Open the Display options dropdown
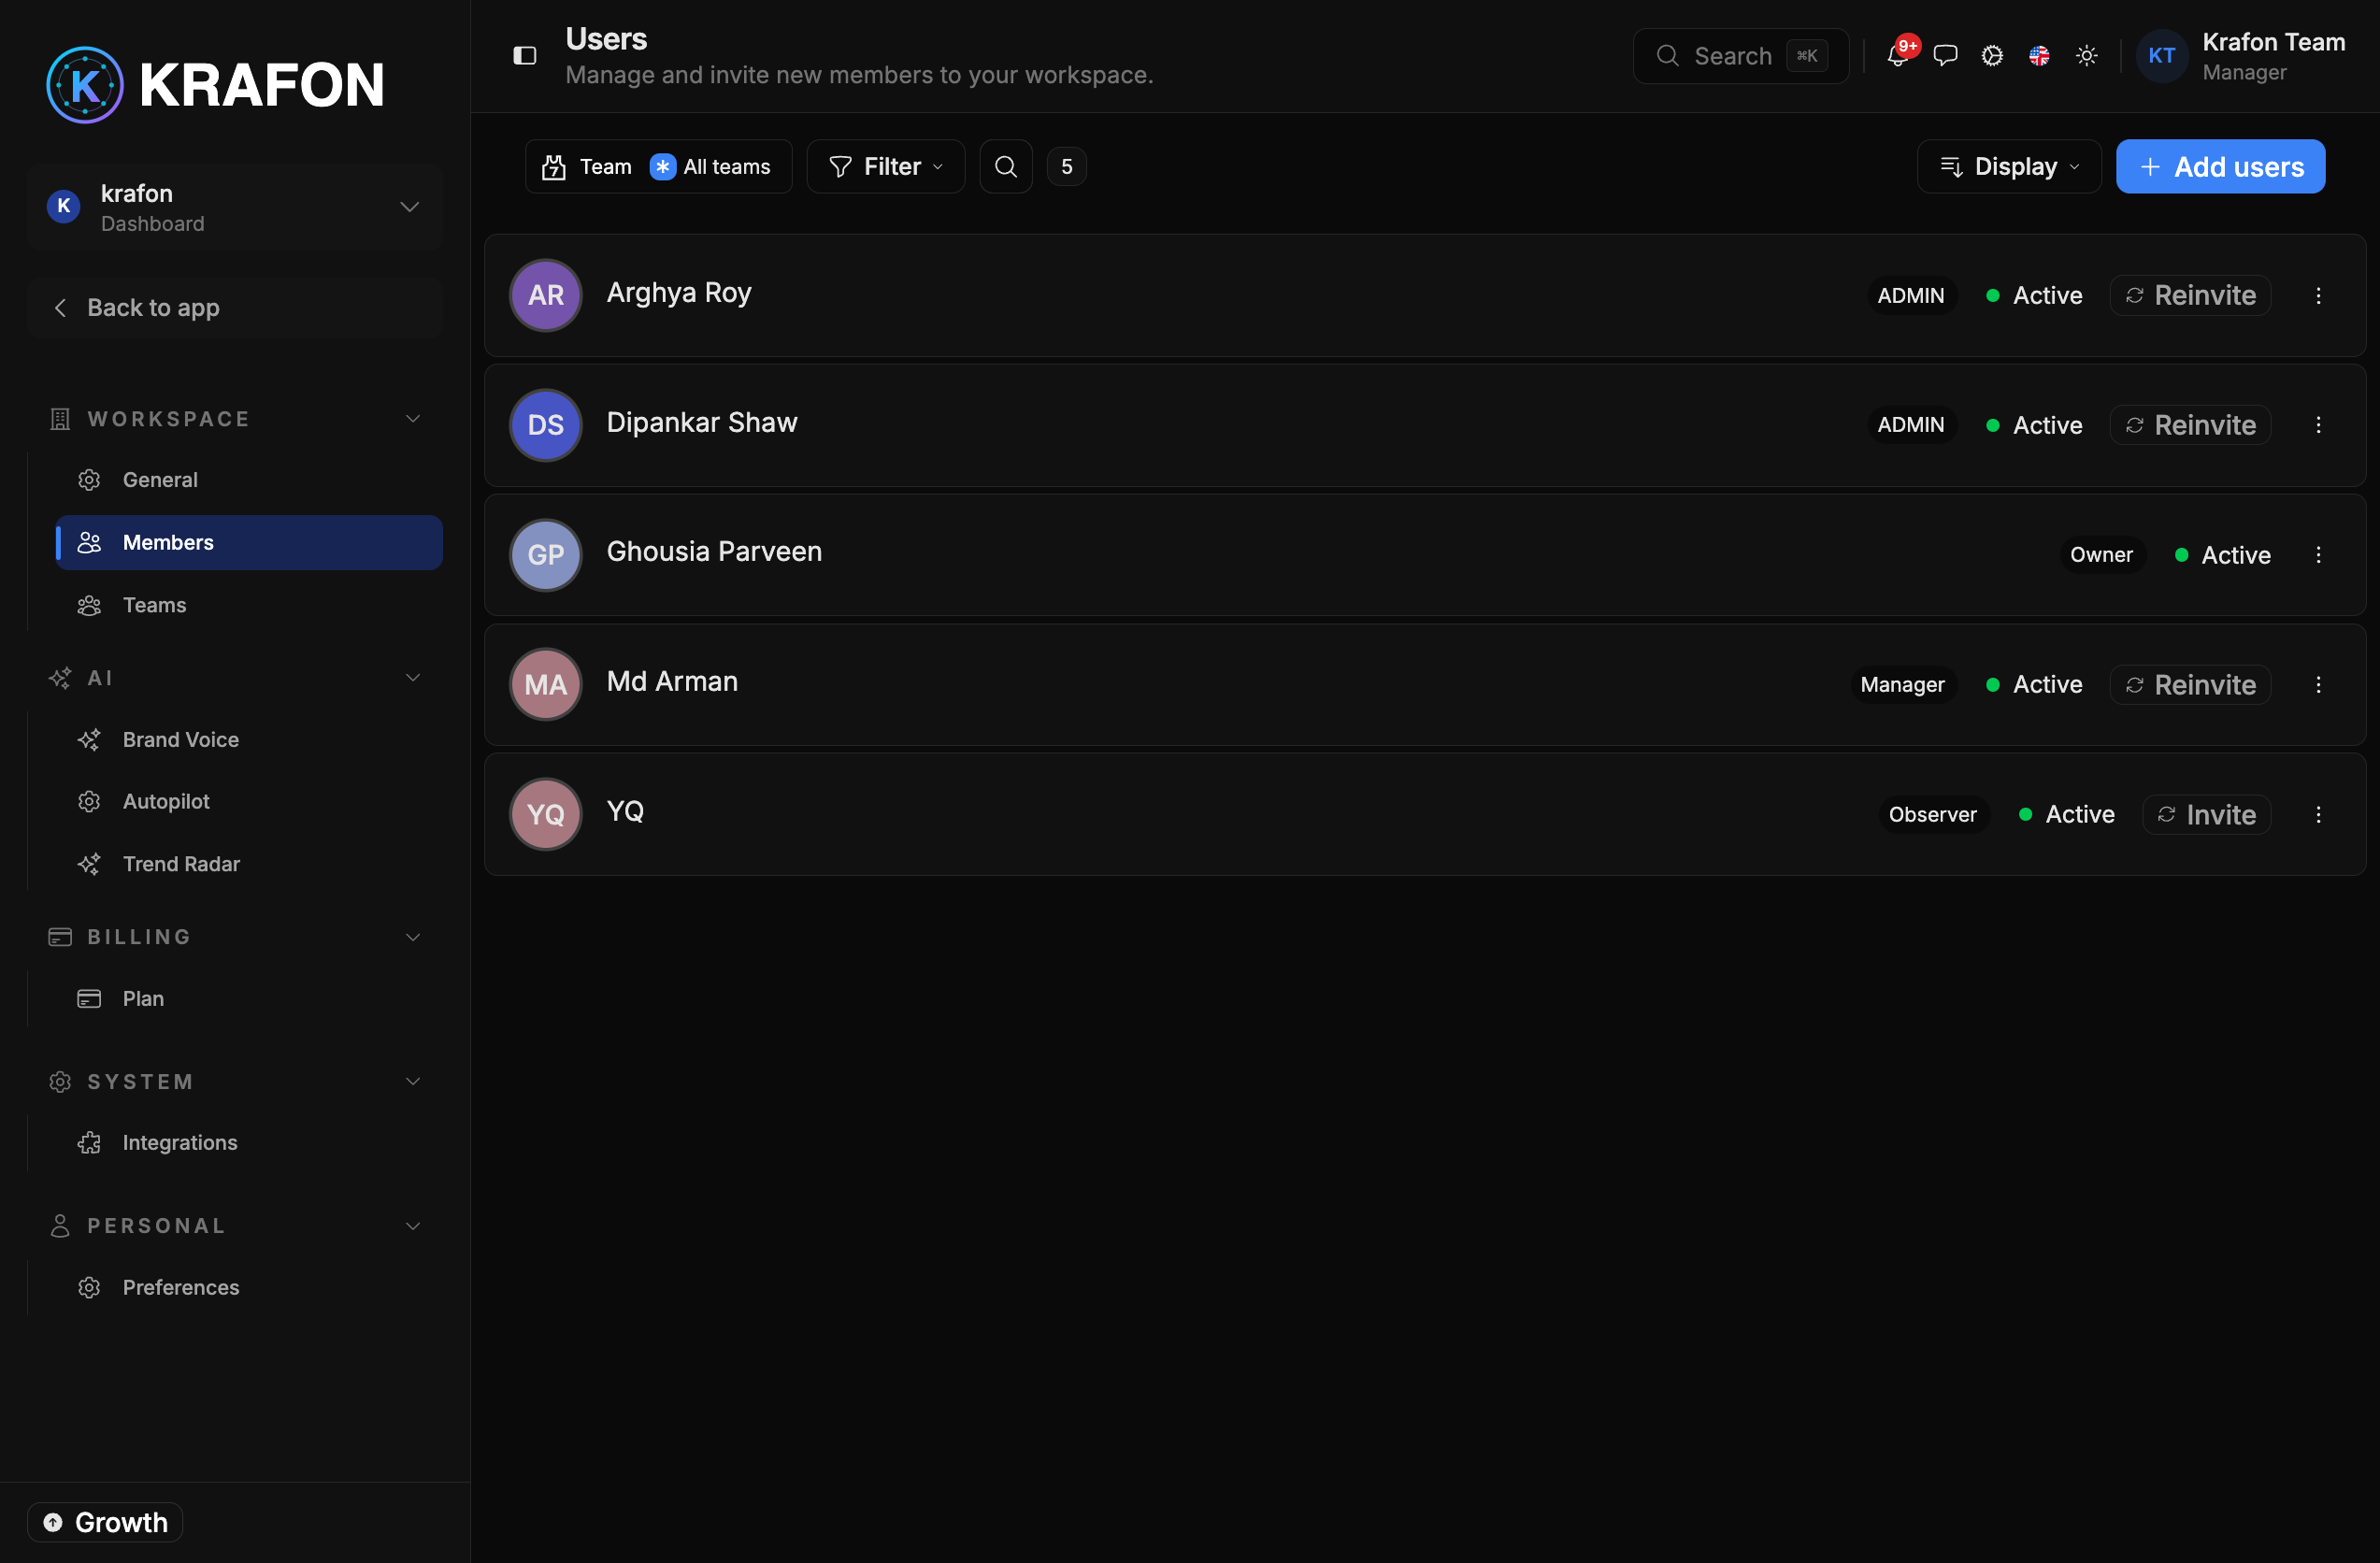 2009,166
